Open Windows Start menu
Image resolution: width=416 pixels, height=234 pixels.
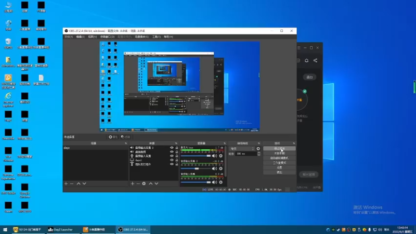5,229
